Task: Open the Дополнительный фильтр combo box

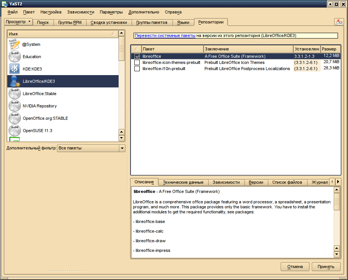Action: click(x=91, y=148)
